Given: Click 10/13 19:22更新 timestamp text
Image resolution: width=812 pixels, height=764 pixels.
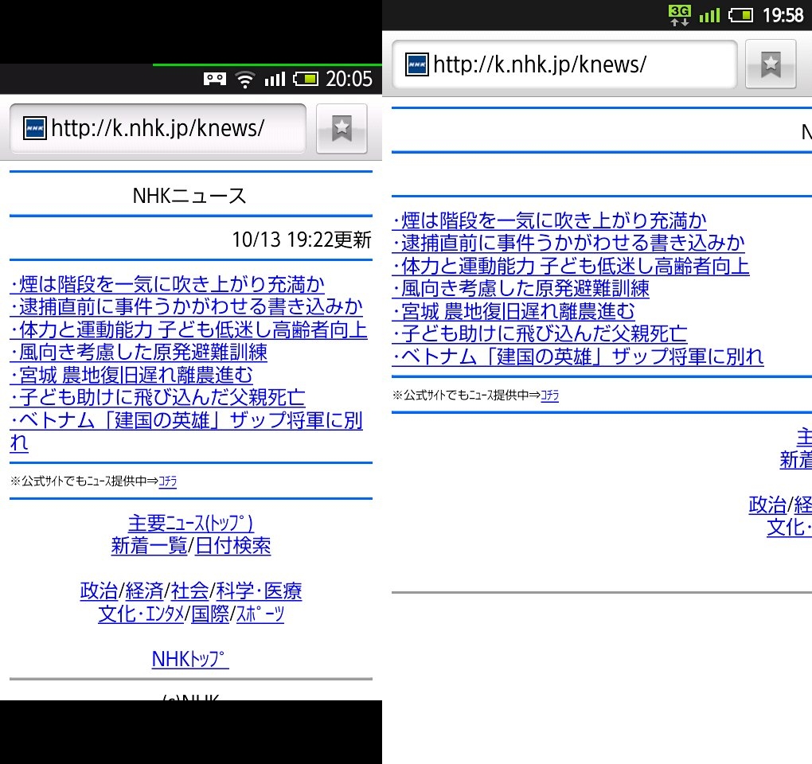Looking at the screenshot, I should (302, 240).
